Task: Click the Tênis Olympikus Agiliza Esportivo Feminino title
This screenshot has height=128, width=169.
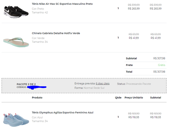Action: pyautogui.click(x=63, y=112)
